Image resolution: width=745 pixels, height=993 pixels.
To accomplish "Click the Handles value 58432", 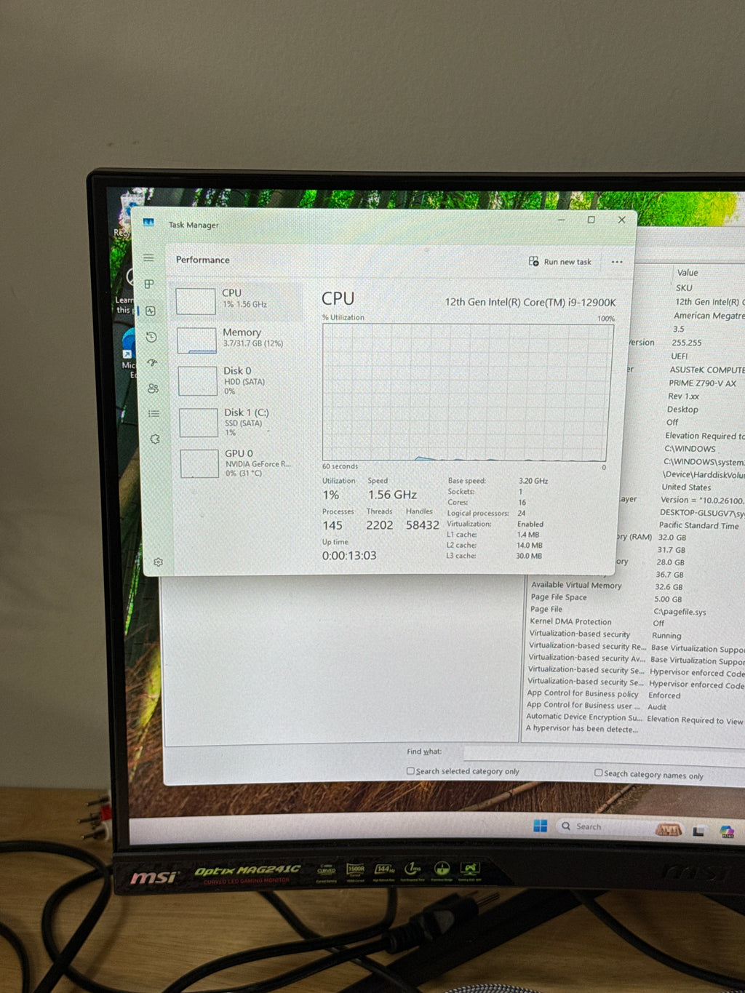I will (423, 525).
